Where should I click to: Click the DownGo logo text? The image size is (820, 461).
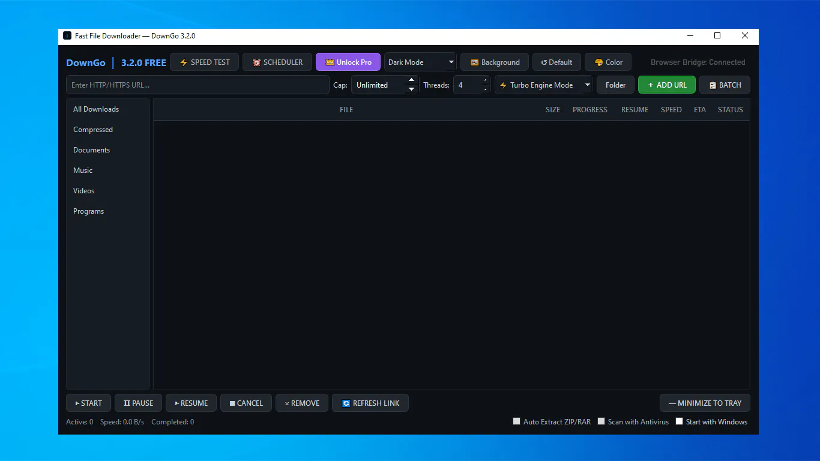86,62
